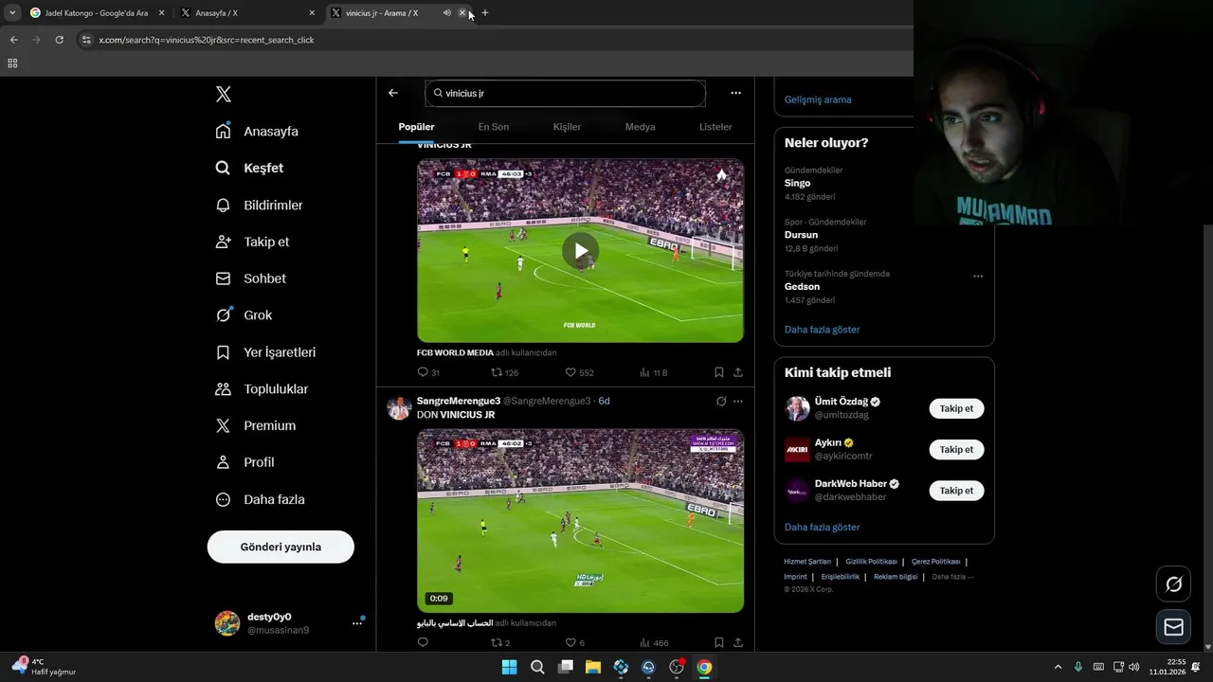
Task: Open Sohbet messages page
Action: pyautogui.click(x=251, y=278)
